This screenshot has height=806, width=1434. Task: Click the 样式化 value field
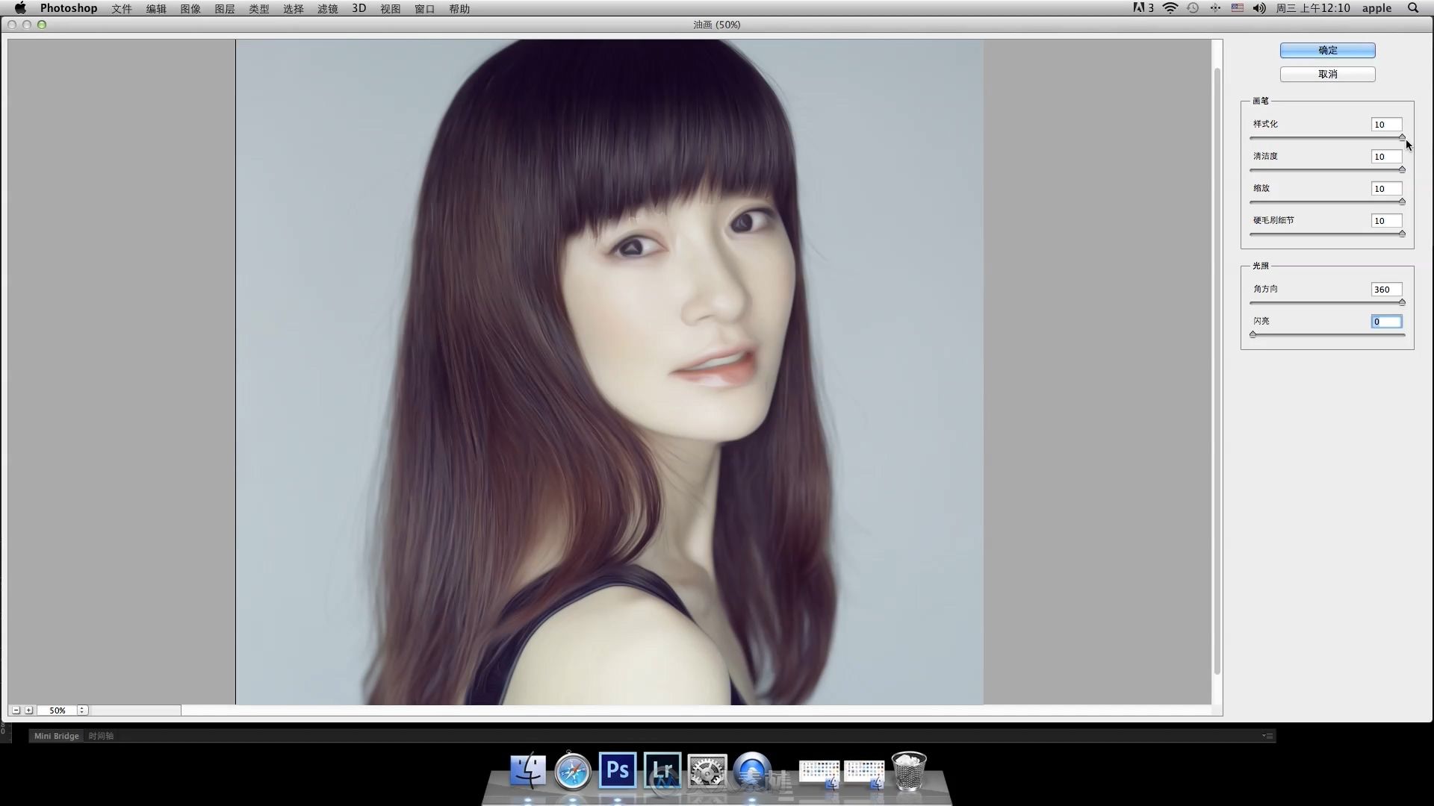[x=1386, y=125]
